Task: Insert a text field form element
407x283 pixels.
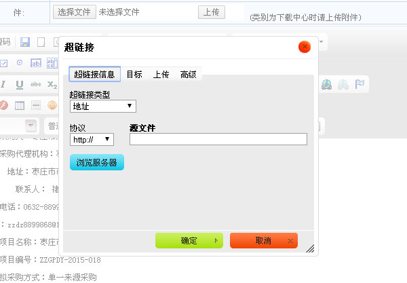Action: click(x=36, y=63)
